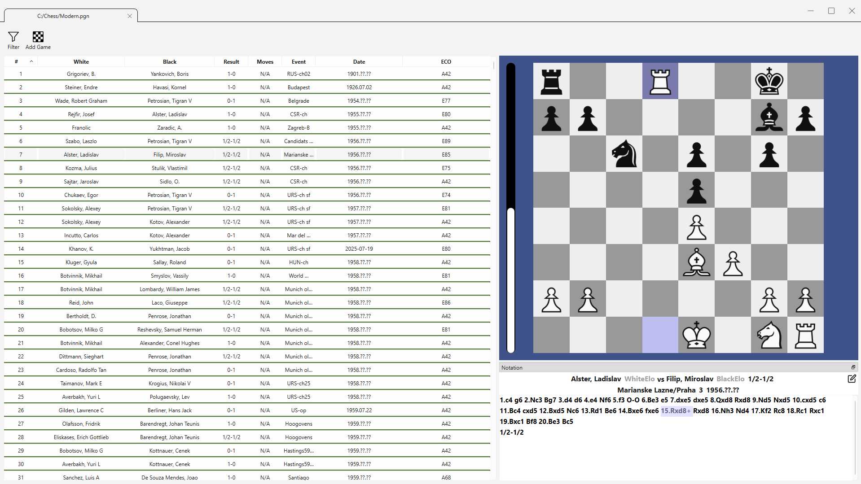Screen dimensions: 861x484
Task: Open the Filter tool
Action: click(13, 40)
